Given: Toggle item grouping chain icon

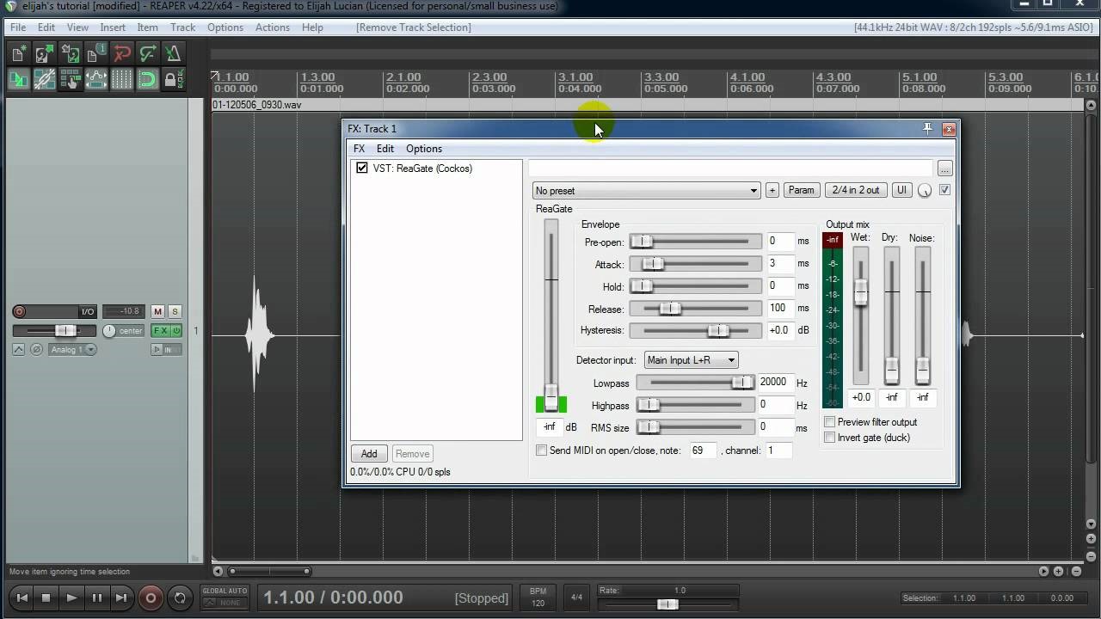Looking at the screenshot, I should coord(45,80).
